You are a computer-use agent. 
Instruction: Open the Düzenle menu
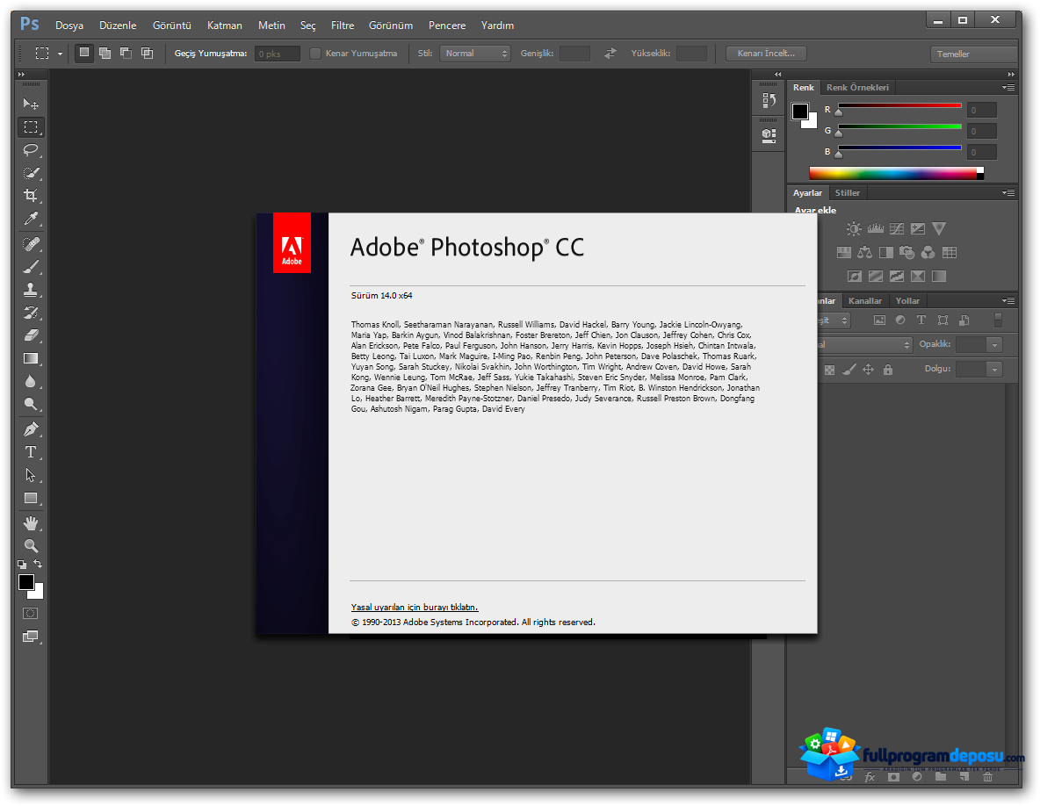click(118, 25)
